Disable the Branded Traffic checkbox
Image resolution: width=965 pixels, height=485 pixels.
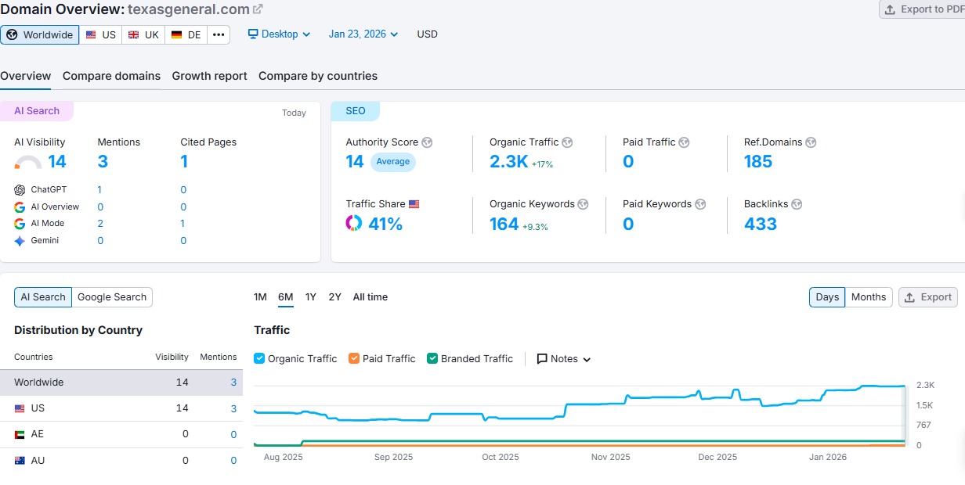(x=432, y=358)
